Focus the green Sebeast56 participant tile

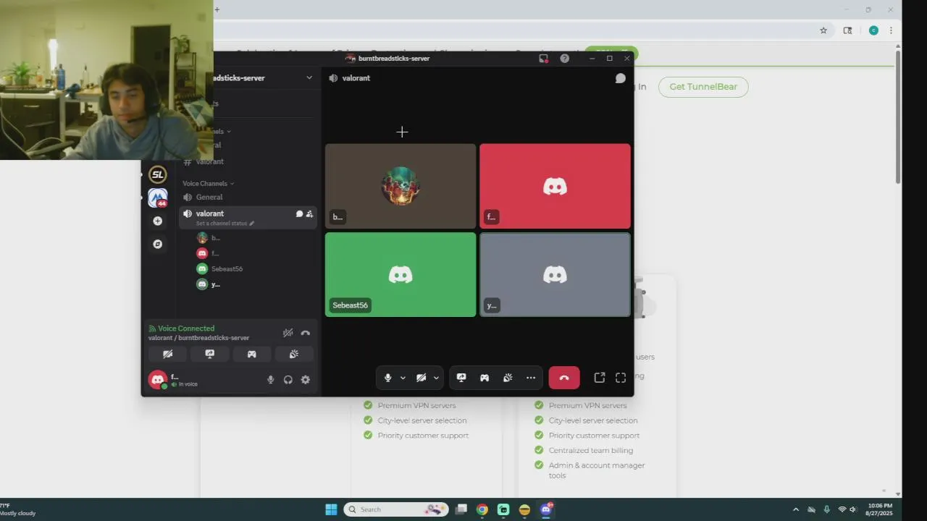click(x=400, y=274)
